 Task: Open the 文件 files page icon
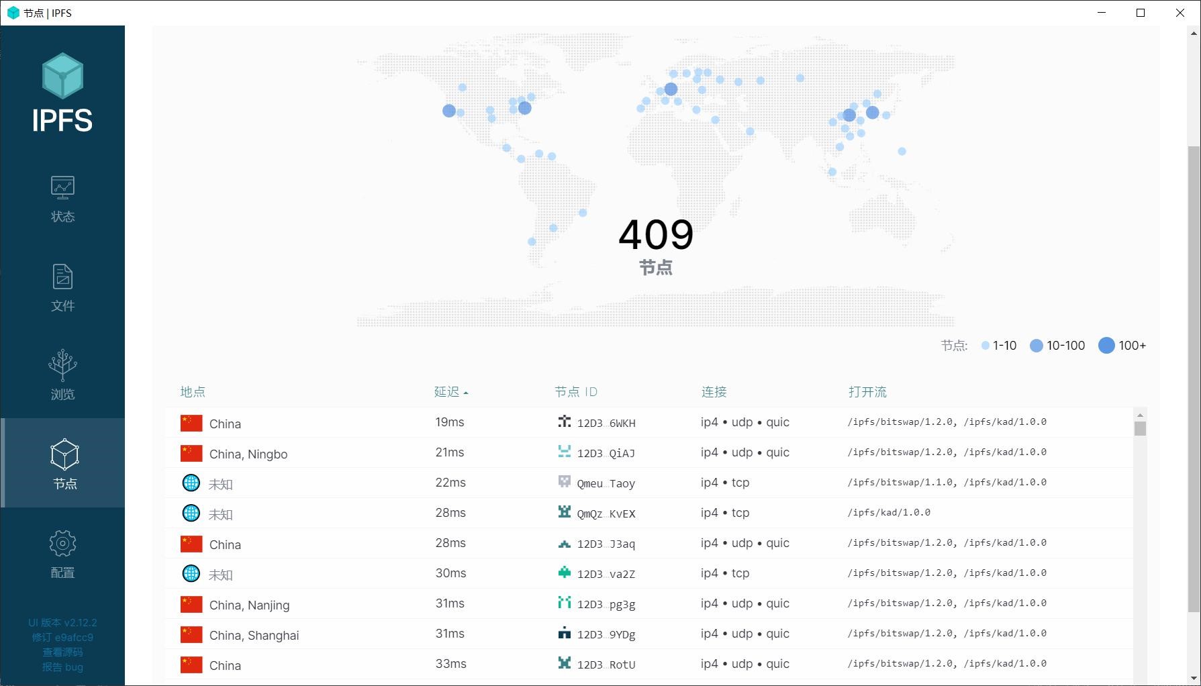62,277
